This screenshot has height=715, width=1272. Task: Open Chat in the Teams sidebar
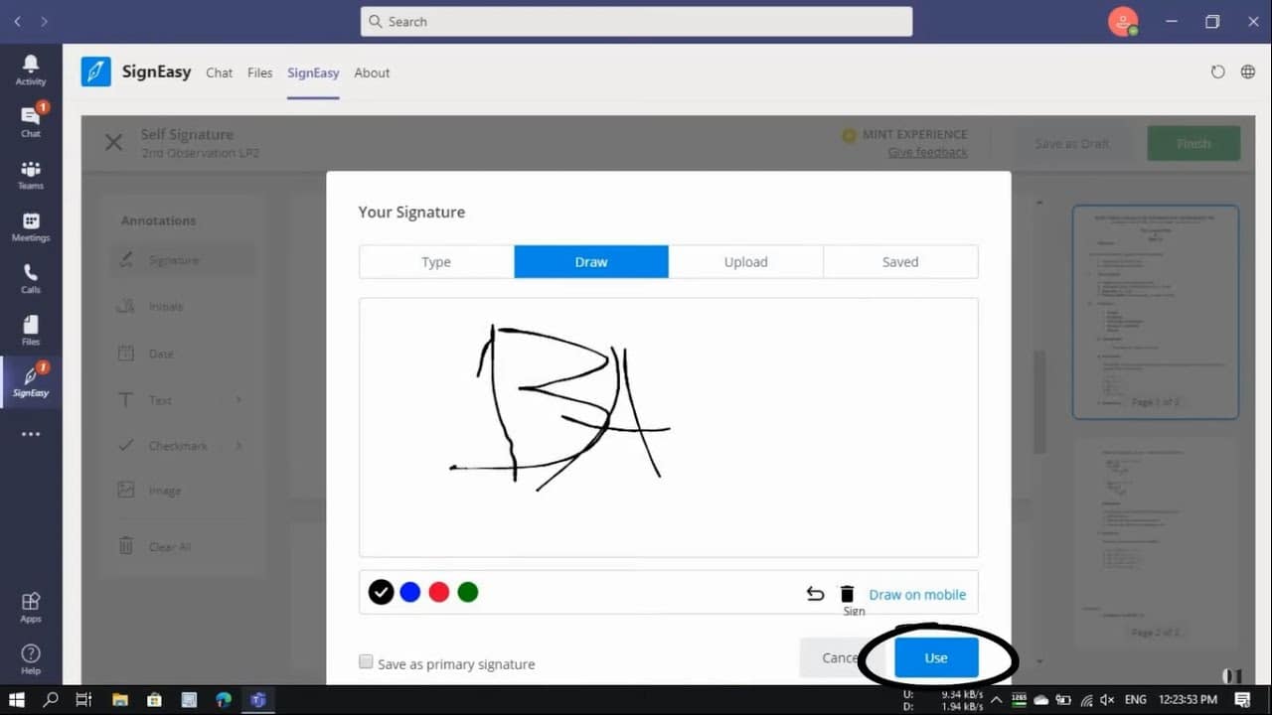(x=31, y=121)
